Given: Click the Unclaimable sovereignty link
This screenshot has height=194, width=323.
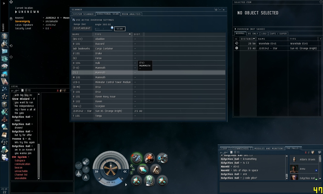Looking at the screenshot, I should (x=51, y=21).
